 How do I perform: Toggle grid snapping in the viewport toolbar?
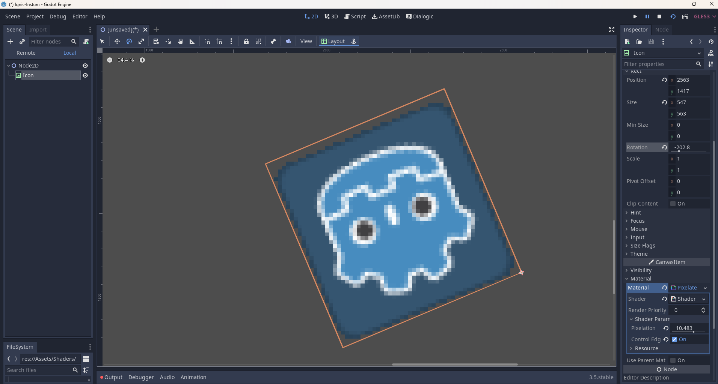pos(219,41)
